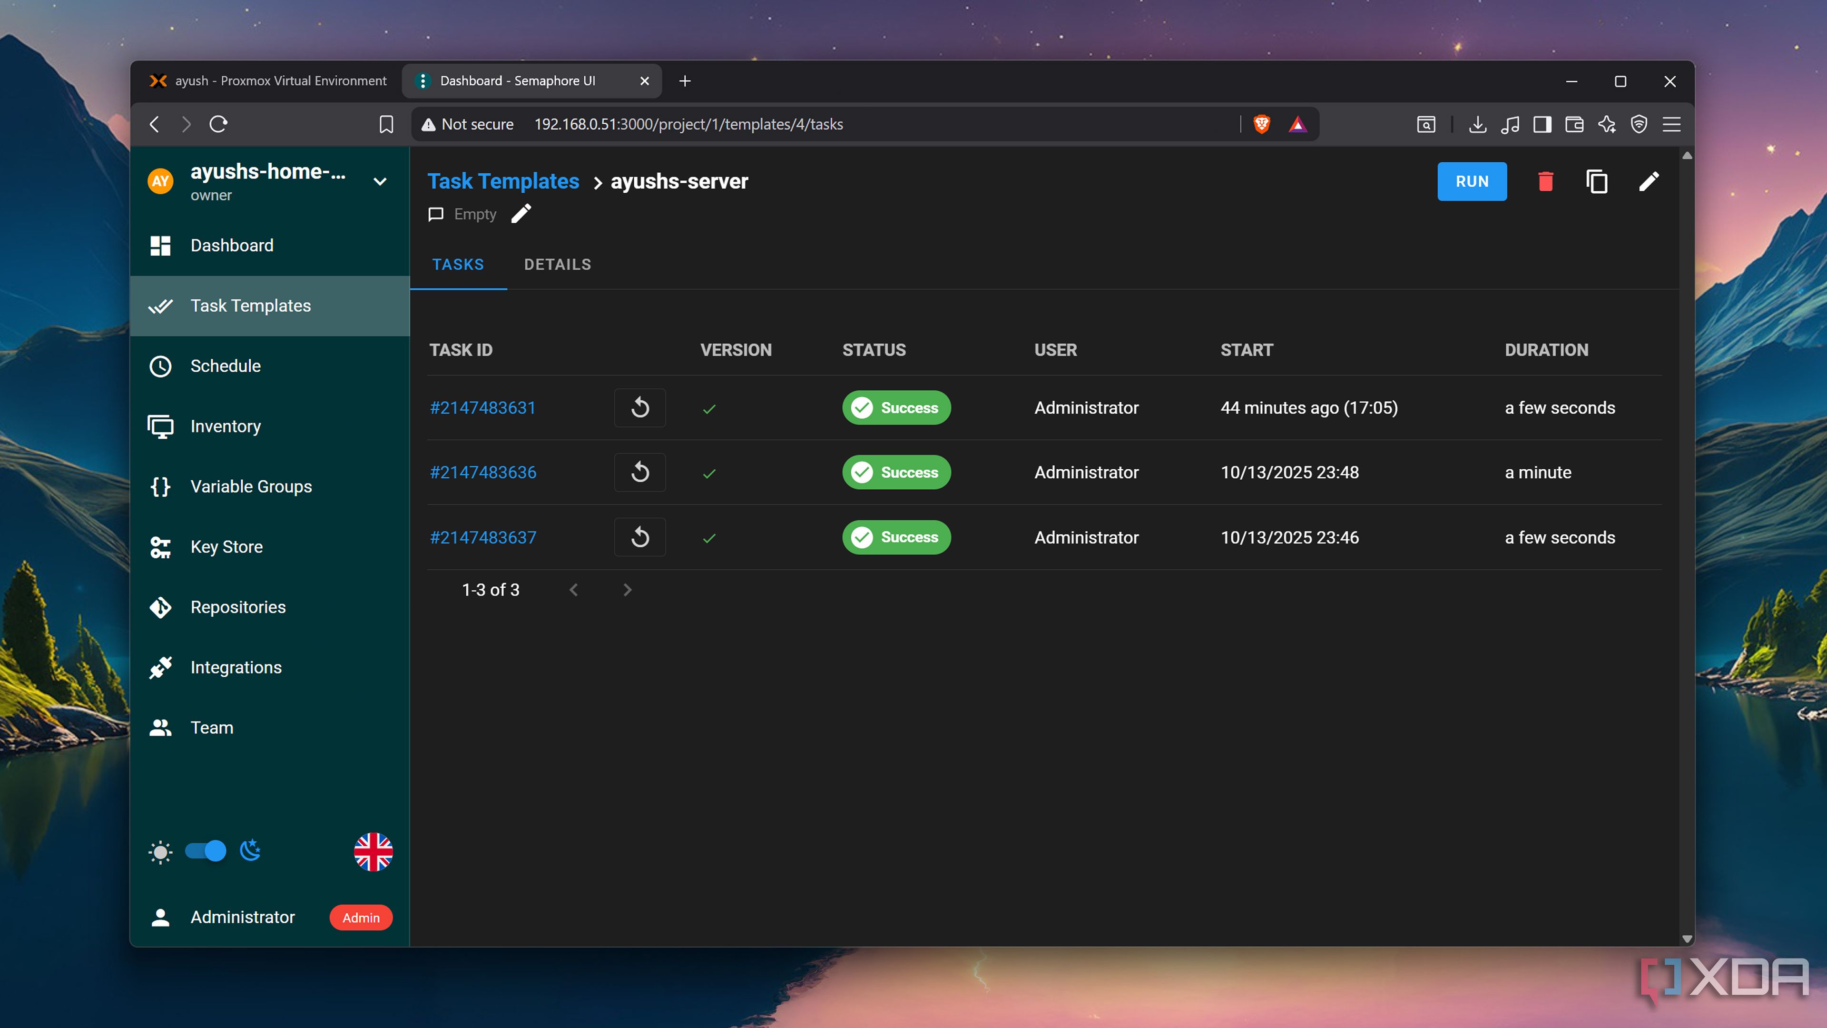Delete the template with the red trash icon
Viewport: 1827px width, 1028px height.
[x=1545, y=182]
